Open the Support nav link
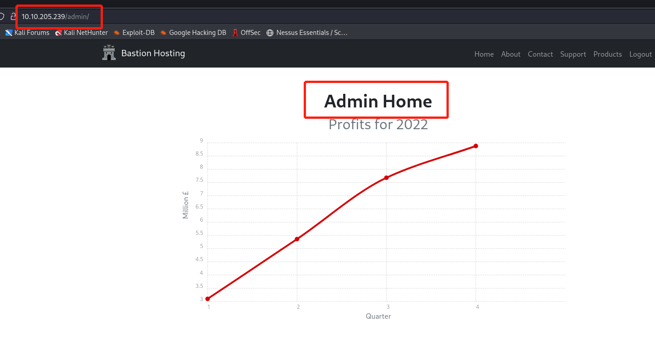 pyautogui.click(x=573, y=54)
